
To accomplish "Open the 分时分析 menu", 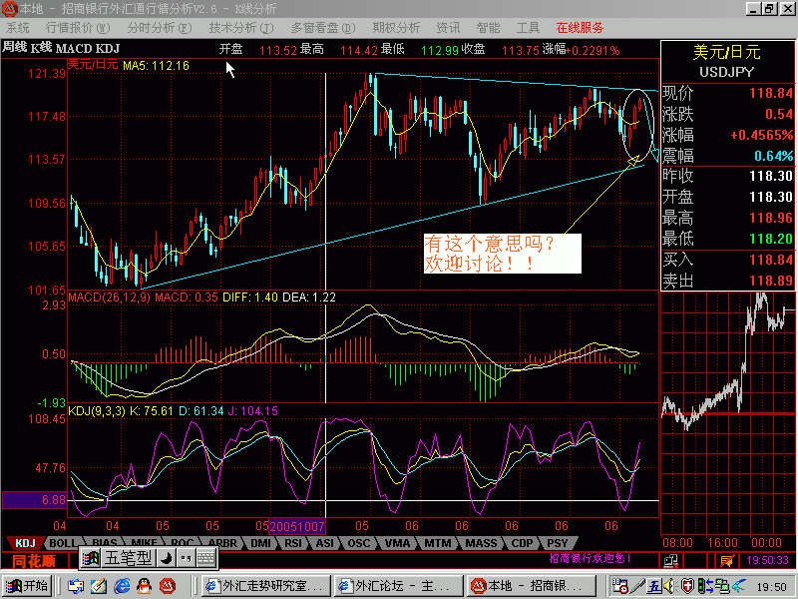I will [160, 28].
